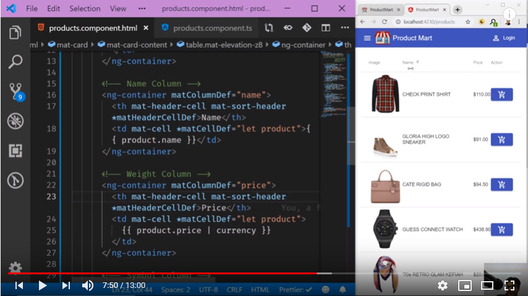The height and width of the screenshot is (296, 528).
Task: Open the File menu
Action: (x=32, y=9)
